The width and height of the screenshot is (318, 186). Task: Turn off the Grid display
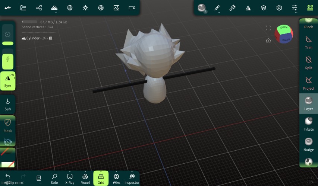click(x=101, y=178)
